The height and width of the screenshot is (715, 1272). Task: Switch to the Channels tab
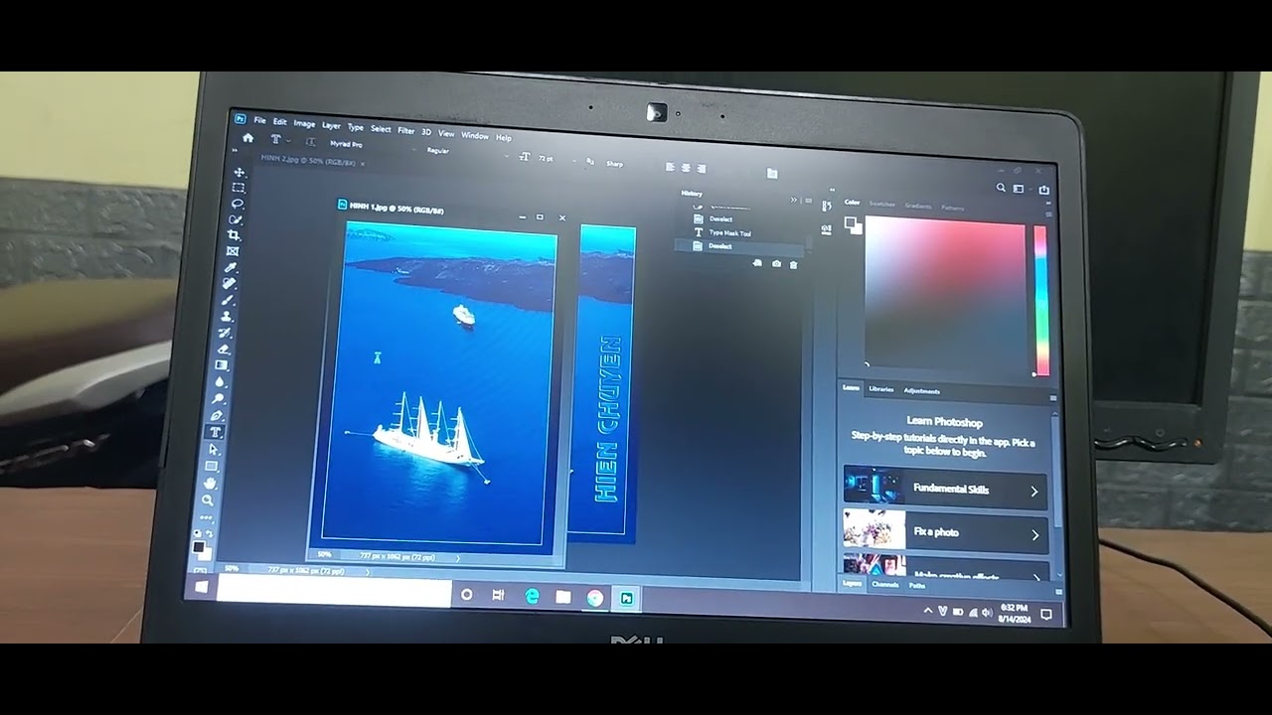[884, 585]
